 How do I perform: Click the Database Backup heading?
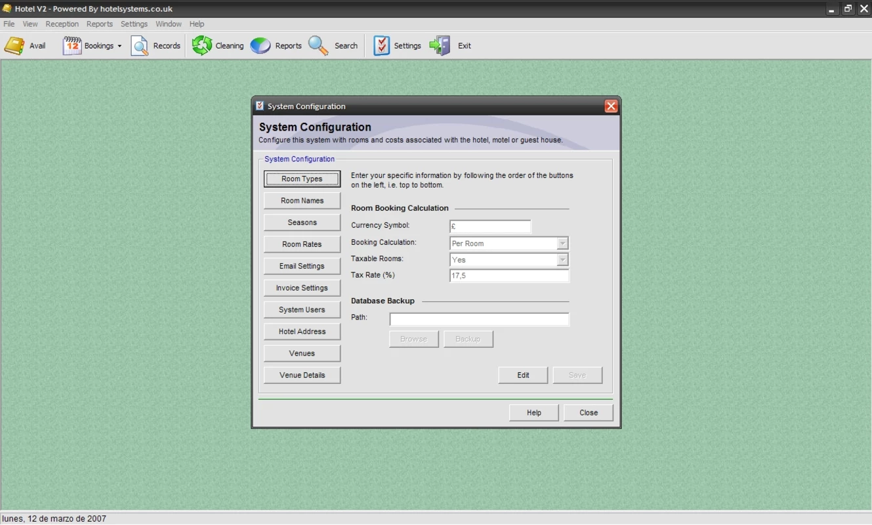click(x=383, y=301)
